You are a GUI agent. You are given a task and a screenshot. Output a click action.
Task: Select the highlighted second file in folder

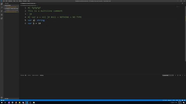pyautogui.click(x=11, y=12)
